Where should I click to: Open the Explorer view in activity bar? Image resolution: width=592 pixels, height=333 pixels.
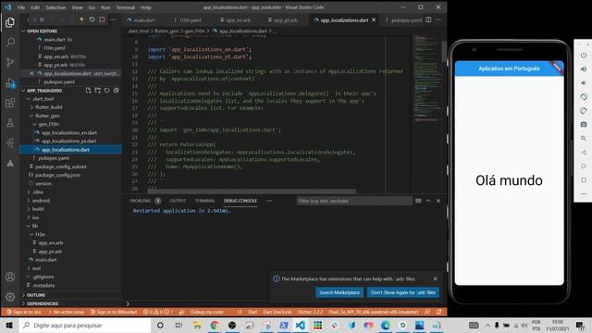[x=10, y=22]
